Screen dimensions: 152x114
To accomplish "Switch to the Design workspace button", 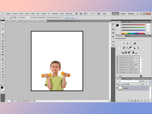I will (123, 13).
